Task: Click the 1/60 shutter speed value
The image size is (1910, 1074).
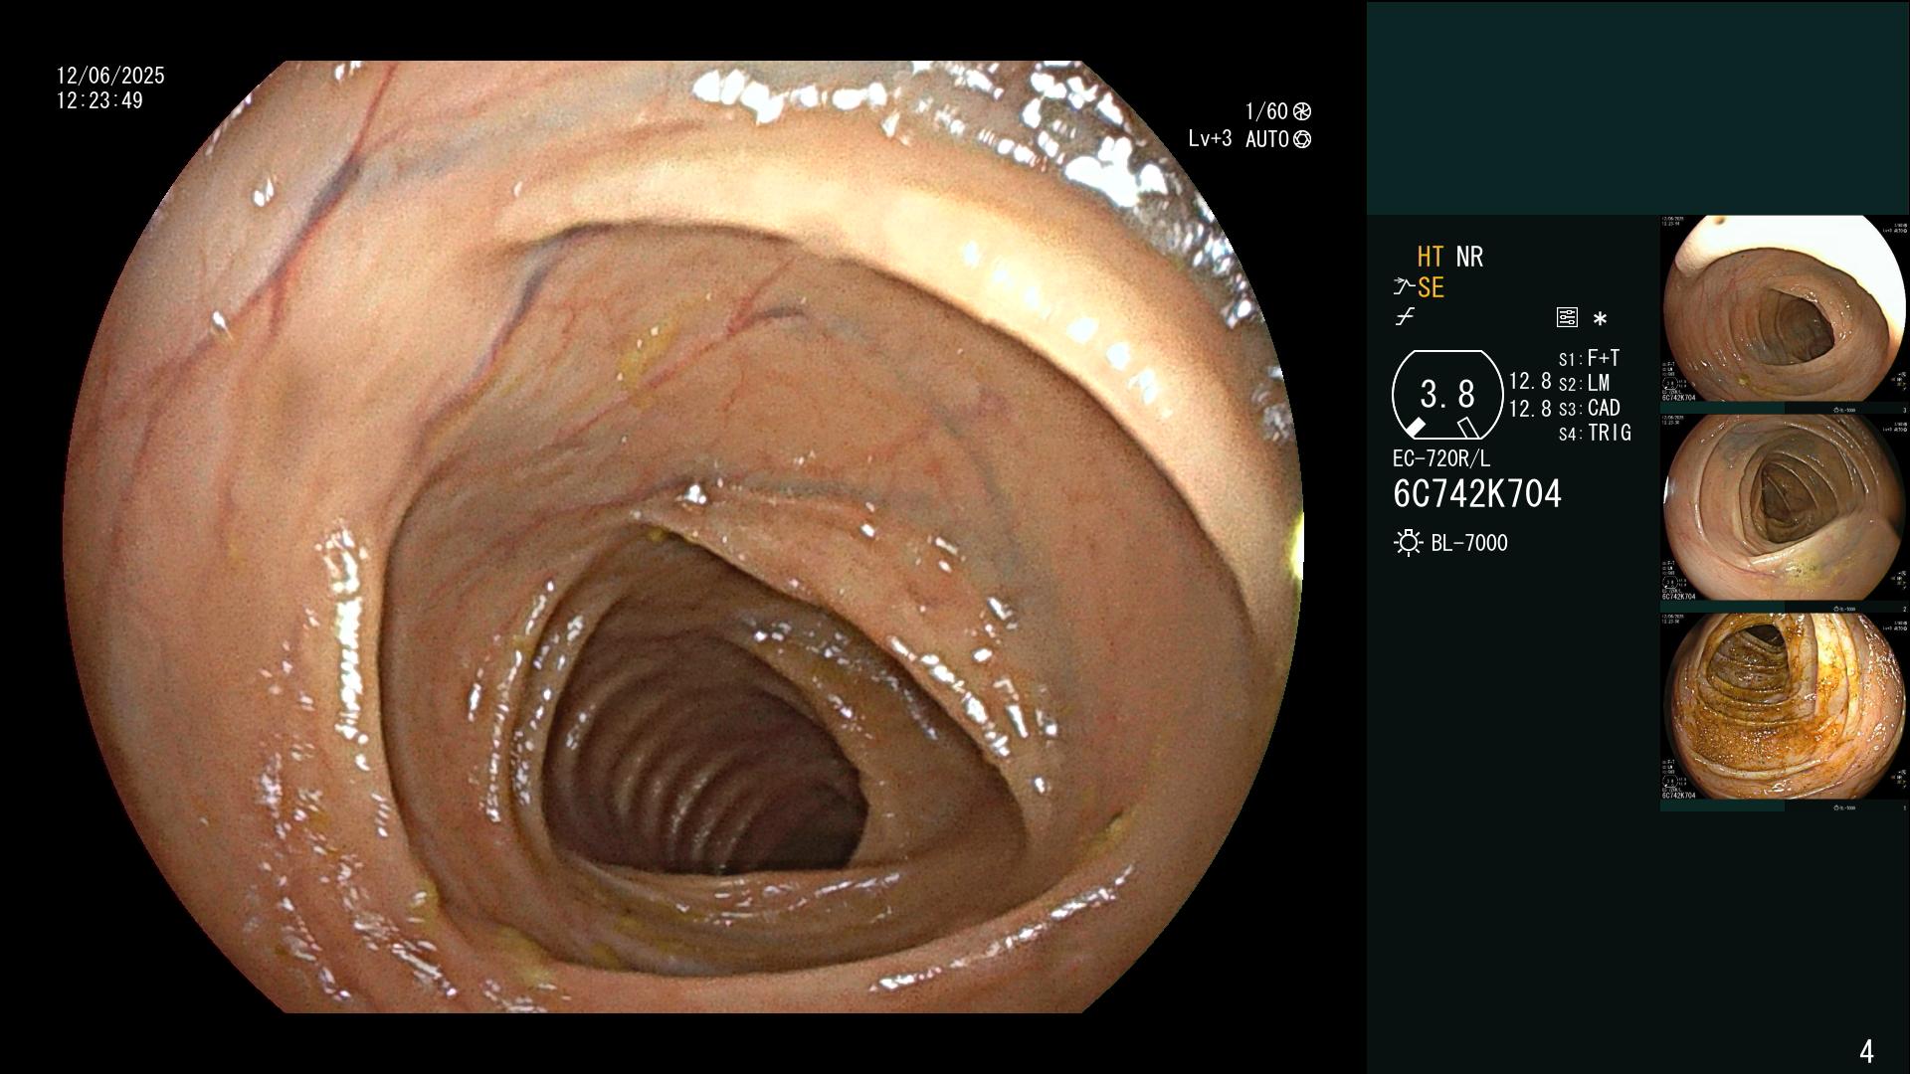Action: click(1266, 111)
